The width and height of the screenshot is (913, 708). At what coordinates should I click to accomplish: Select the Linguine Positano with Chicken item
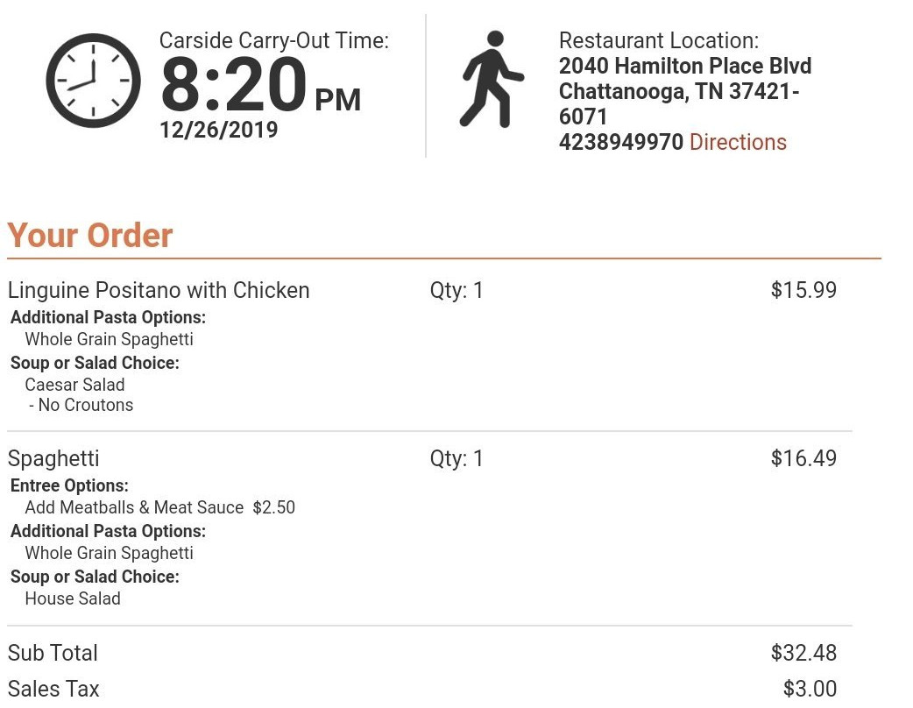point(159,290)
